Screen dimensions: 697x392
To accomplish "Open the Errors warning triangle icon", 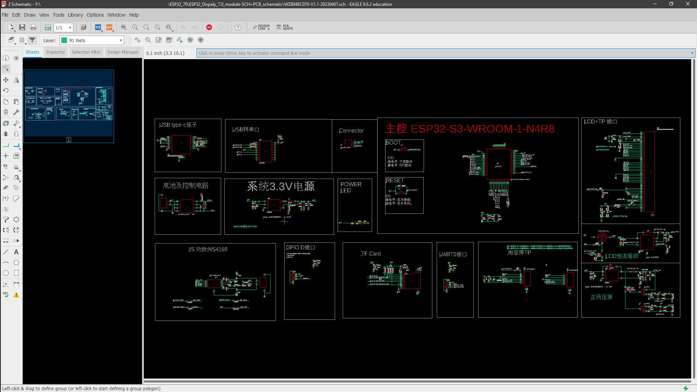I will (x=16, y=295).
